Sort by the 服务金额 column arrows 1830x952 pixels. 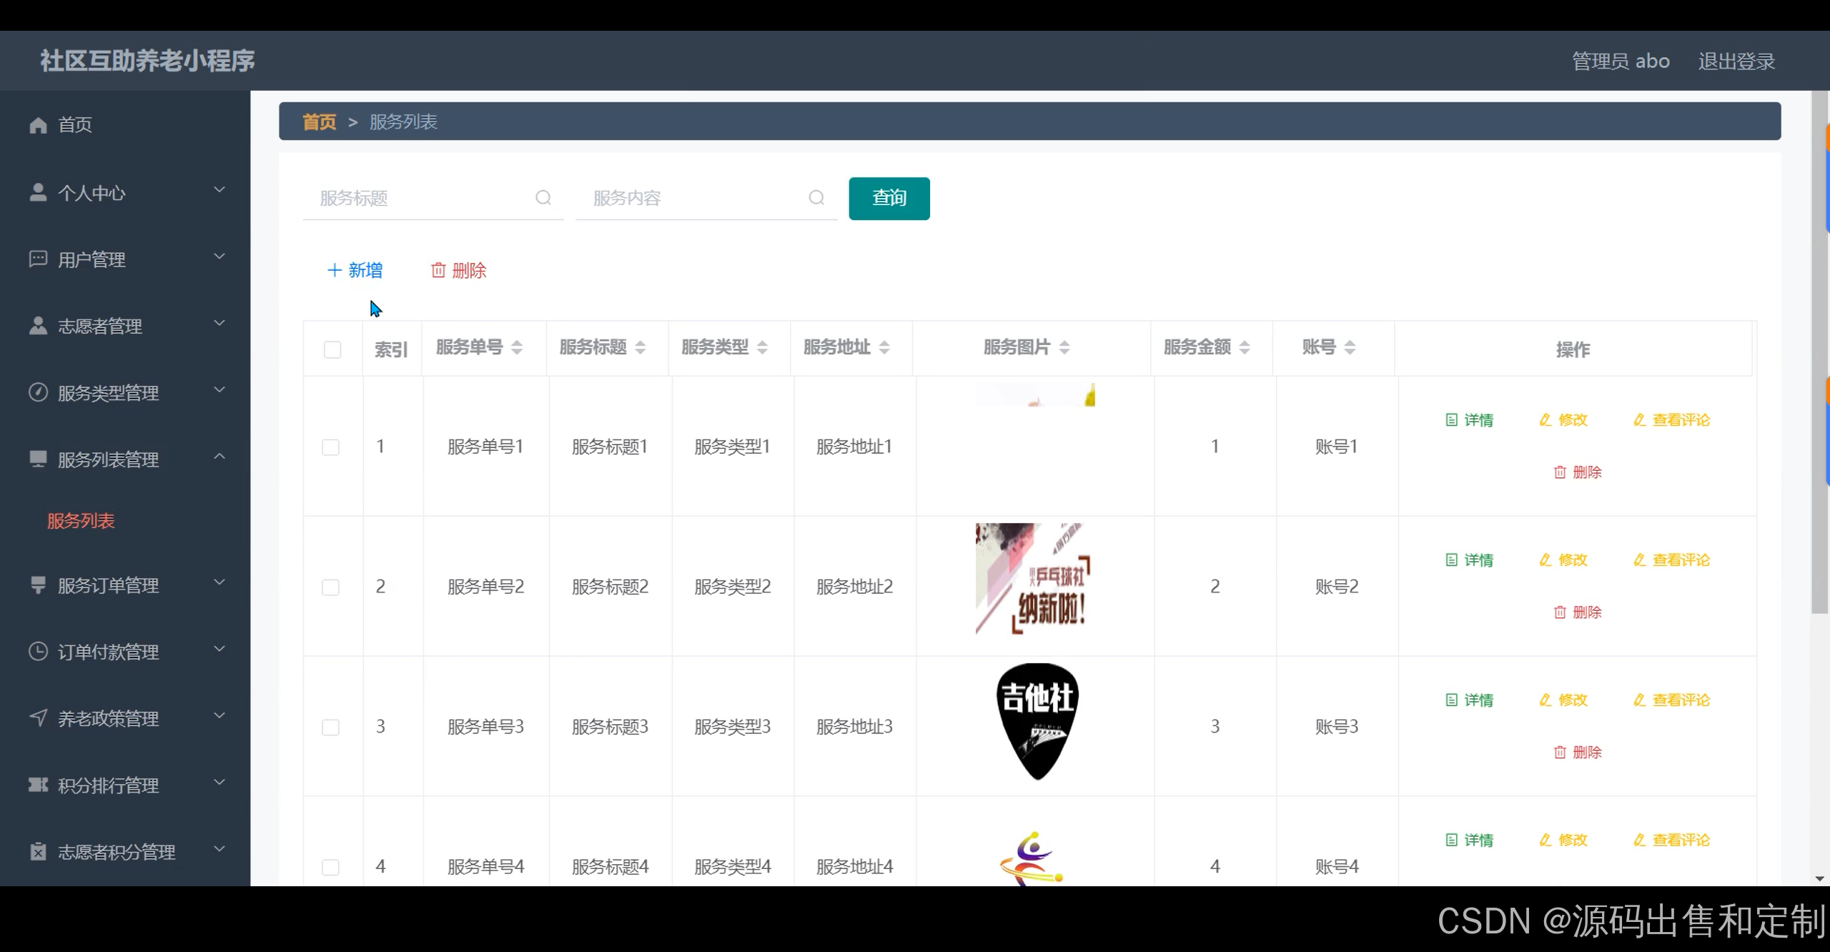coord(1245,347)
